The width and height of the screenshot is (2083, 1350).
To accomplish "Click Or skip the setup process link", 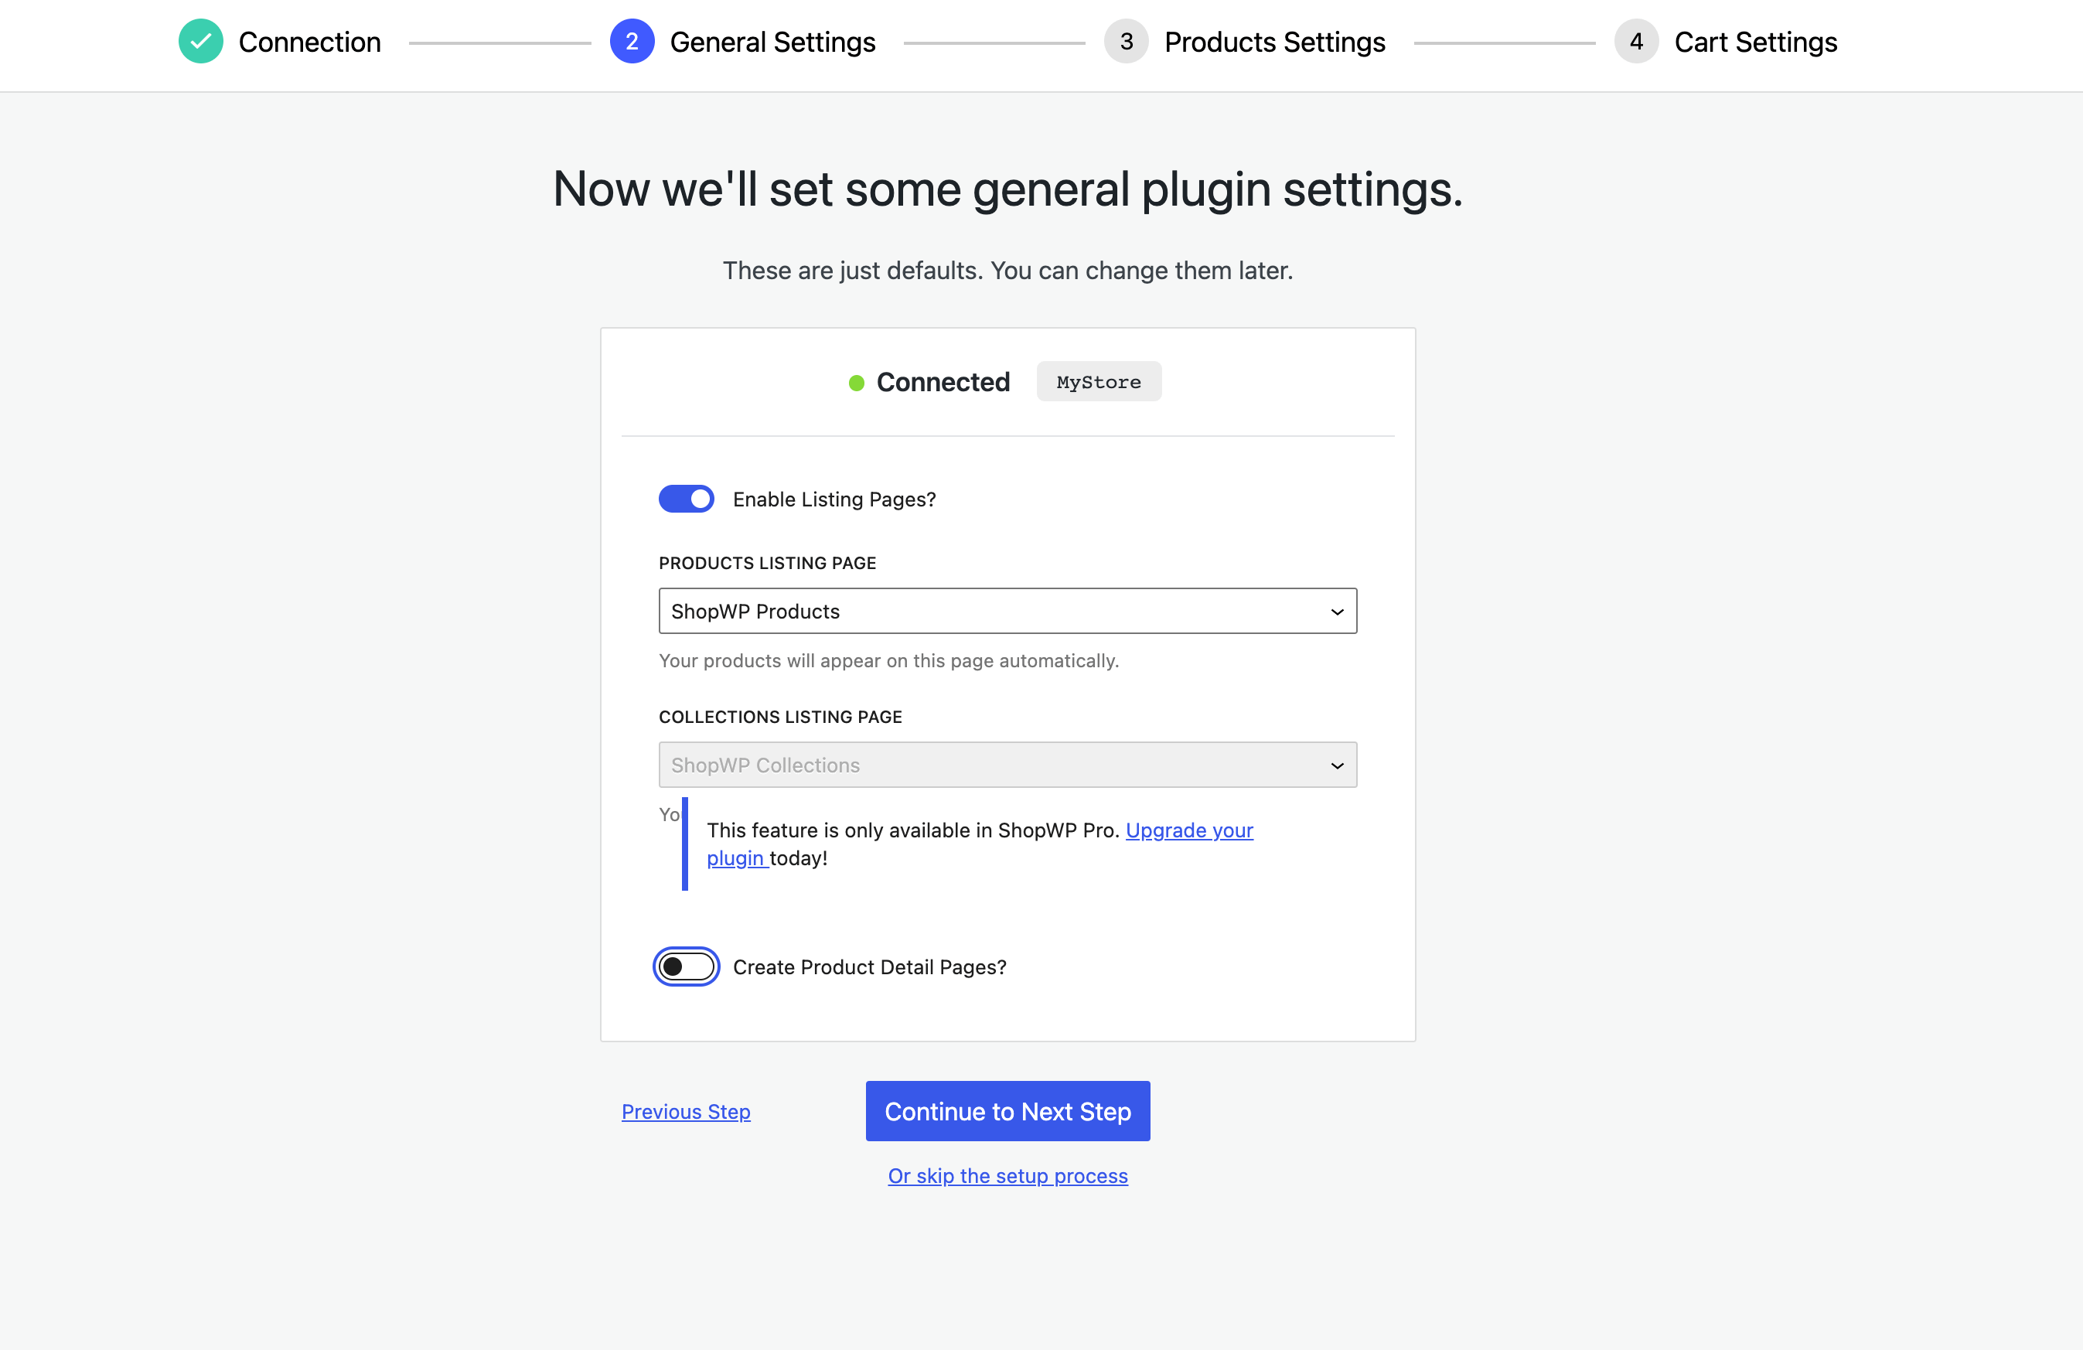I will point(1007,1176).
